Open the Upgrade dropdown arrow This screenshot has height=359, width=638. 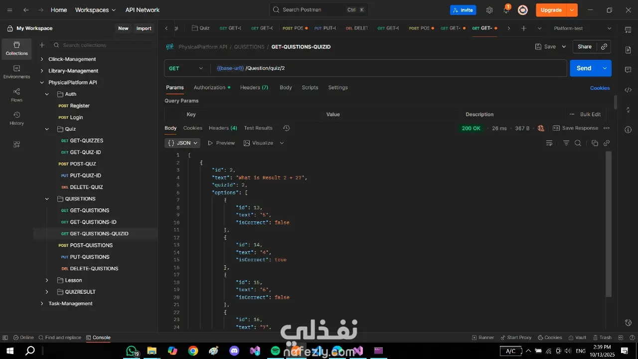(x=572, y=10)
